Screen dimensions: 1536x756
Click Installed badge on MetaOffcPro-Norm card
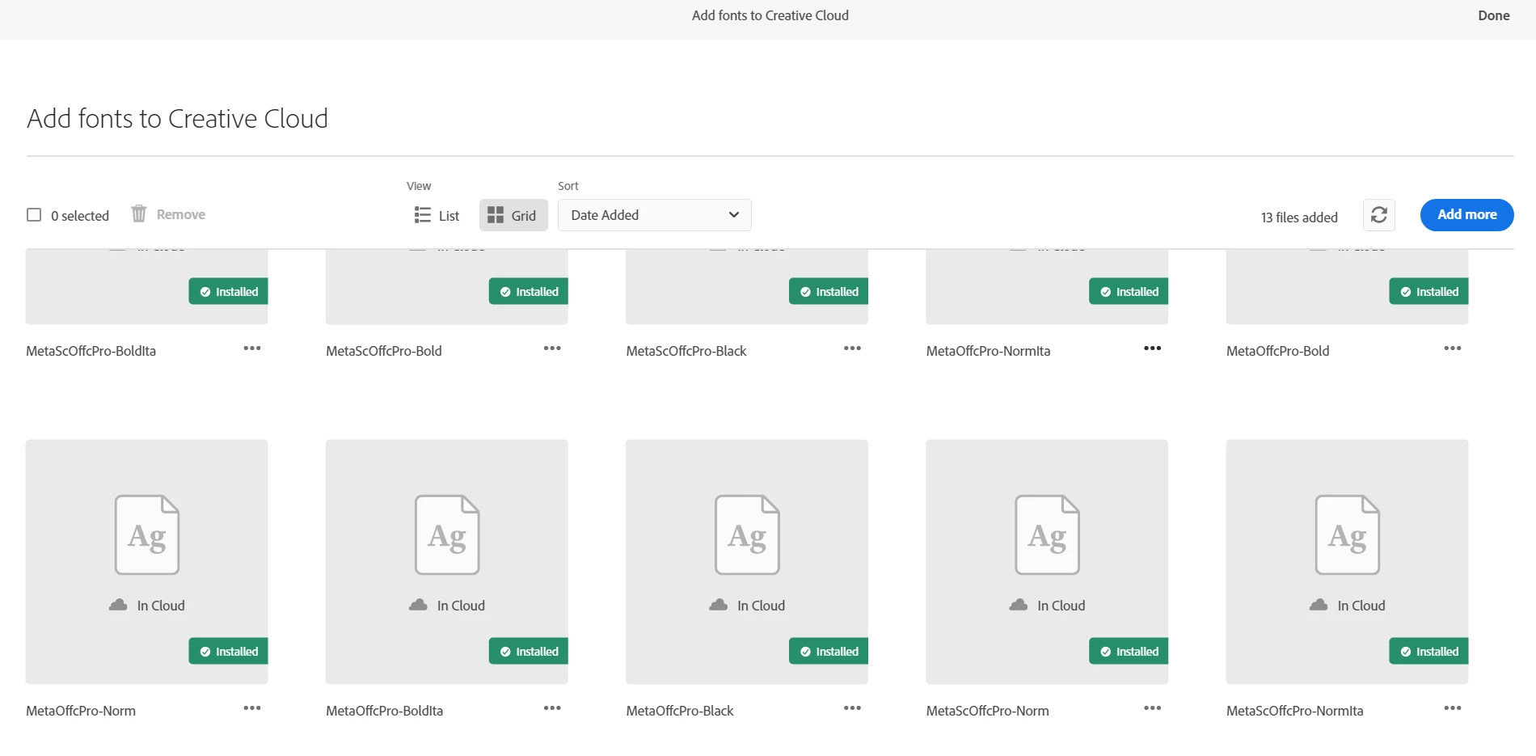[x=229, y=652]
